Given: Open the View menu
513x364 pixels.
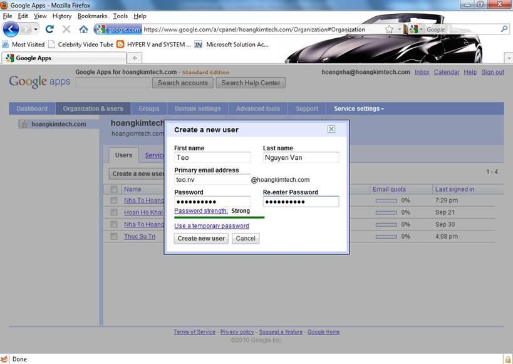Looking at the screenshot, I should [x=40, y=16].
